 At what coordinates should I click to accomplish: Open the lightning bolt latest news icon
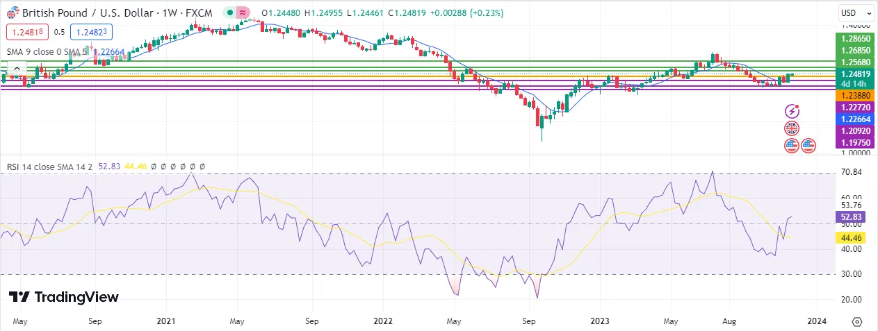[x=792, y=111]
